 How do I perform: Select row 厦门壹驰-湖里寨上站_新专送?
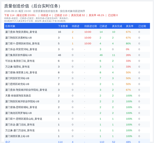pos(77,73)
